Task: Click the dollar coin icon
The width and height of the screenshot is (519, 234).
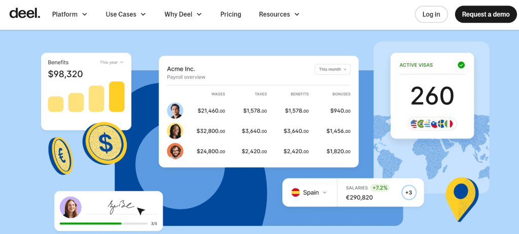Action: [105, 143]
